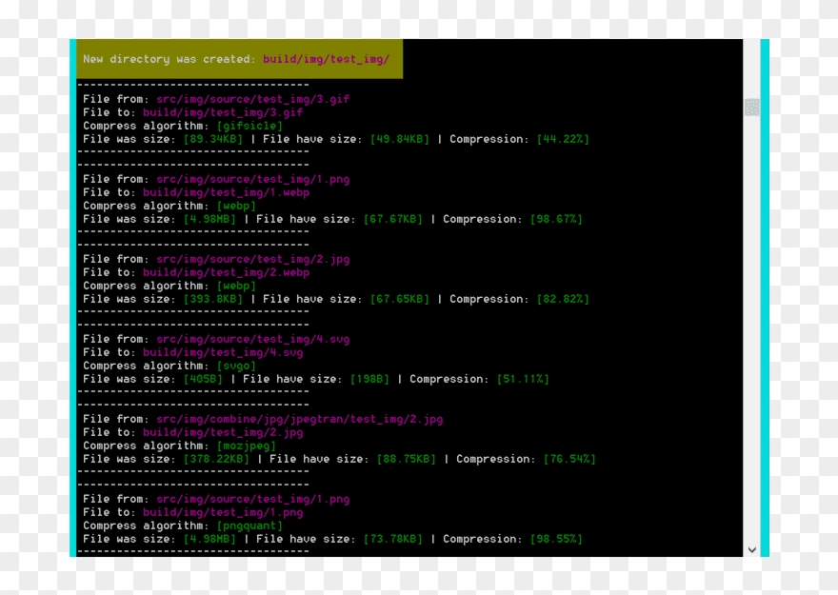Screen dimensions: 838x595
Task: Click the [393.8KB] original file size
Action: pos(213,299)
